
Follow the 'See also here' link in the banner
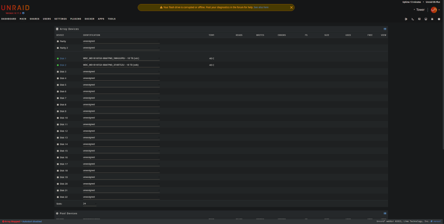[261, 8]
